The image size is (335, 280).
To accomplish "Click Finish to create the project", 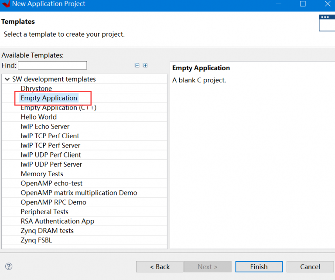I will 259,266.
